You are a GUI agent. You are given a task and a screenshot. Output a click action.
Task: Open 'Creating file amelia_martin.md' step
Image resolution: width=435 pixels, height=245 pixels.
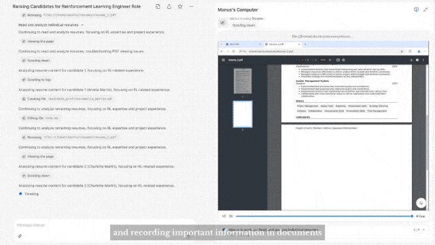(x=67, y=99)
